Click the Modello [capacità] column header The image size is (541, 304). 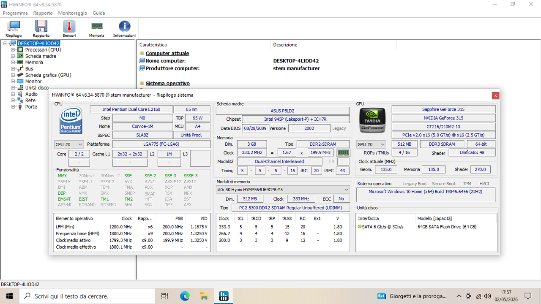[456, 219]
